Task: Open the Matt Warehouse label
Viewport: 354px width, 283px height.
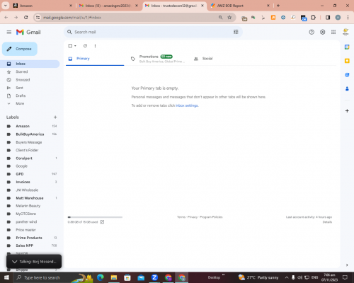Action: tap(30, 198)
